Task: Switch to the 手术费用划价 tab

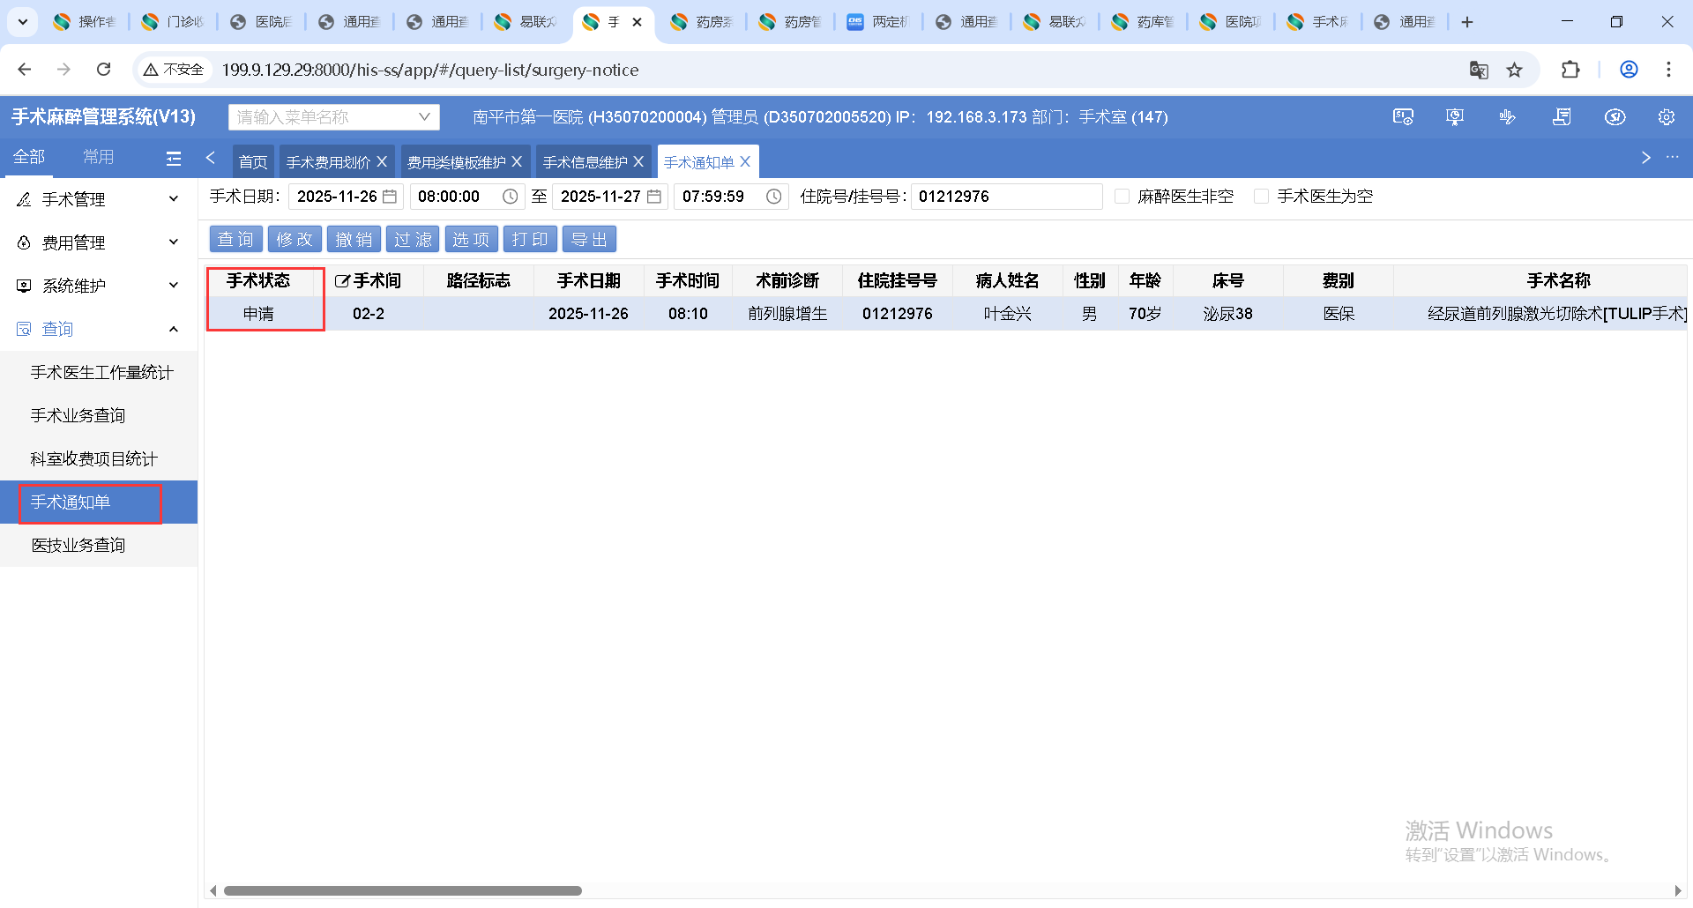Action: coord(328,162)
